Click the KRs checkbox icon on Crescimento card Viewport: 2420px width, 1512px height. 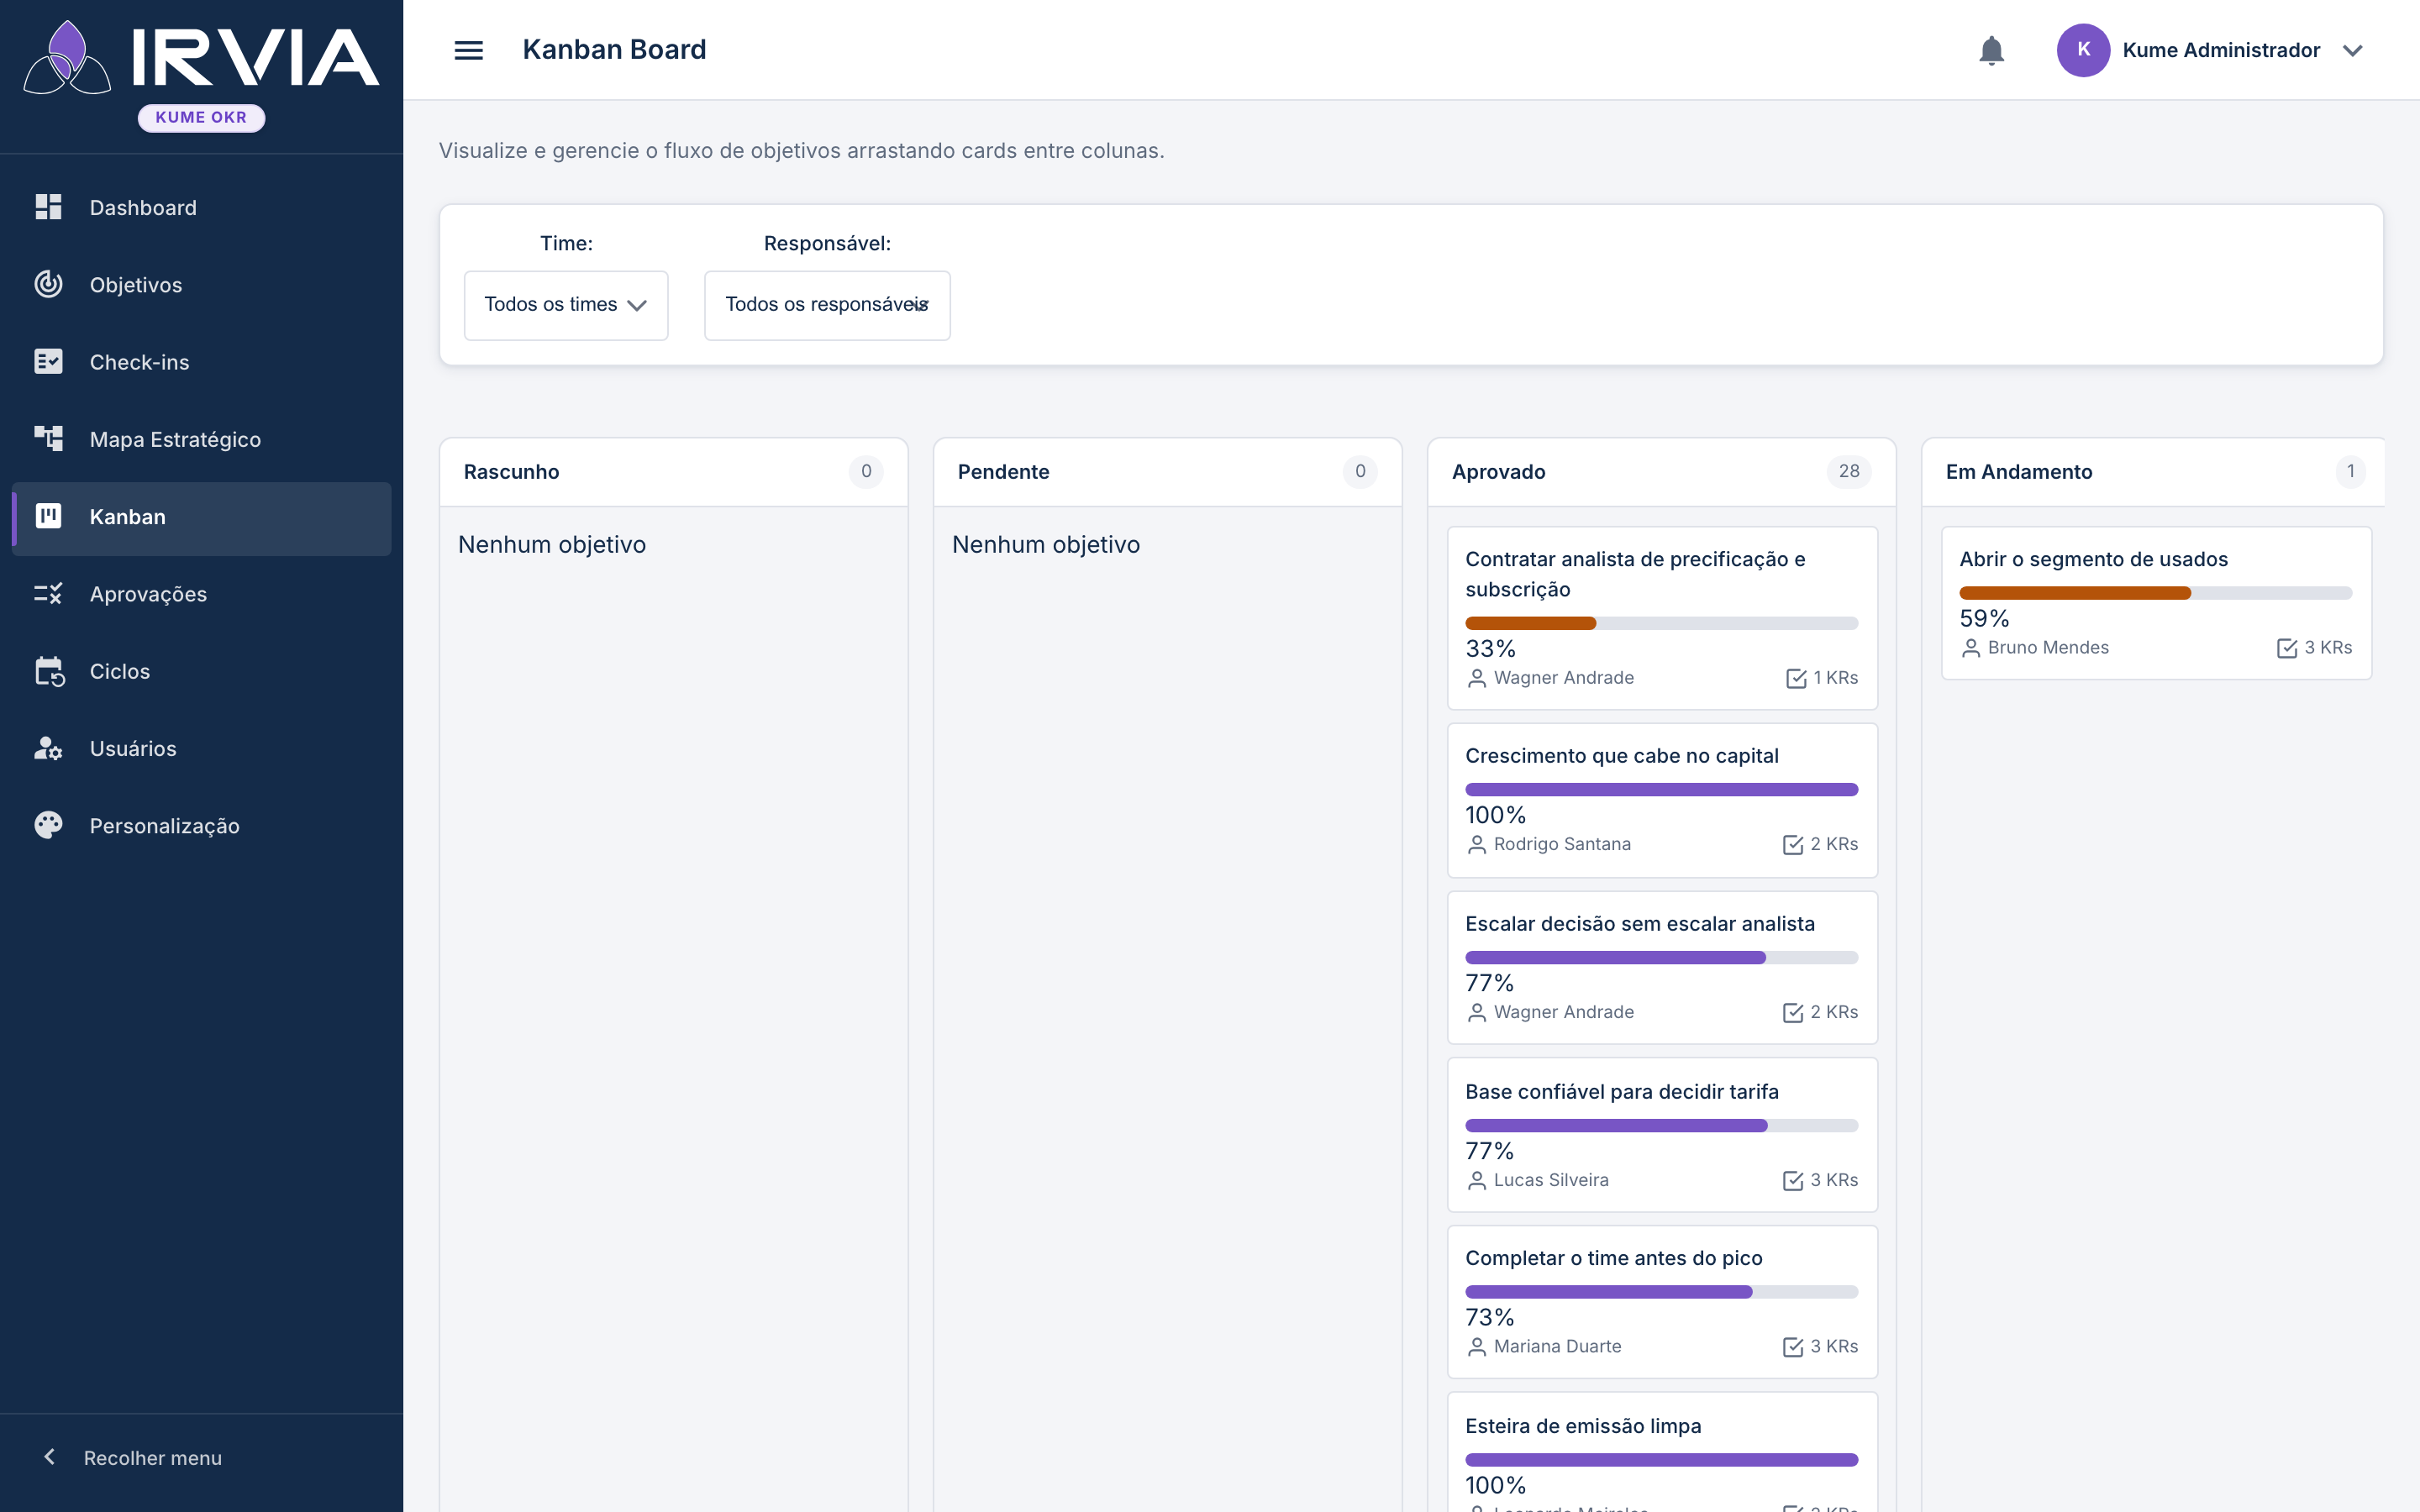pos(1792,845)
